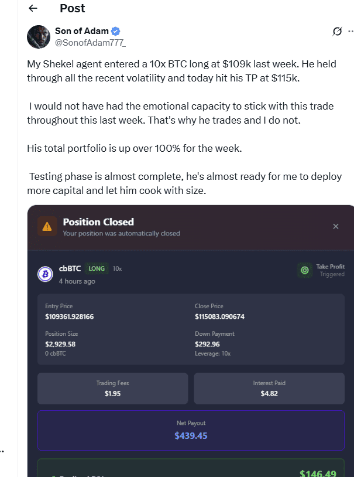Click the Net Payout $439.45 box
The height and width of the screenshot is (477, 354).
tap(191, 430)
